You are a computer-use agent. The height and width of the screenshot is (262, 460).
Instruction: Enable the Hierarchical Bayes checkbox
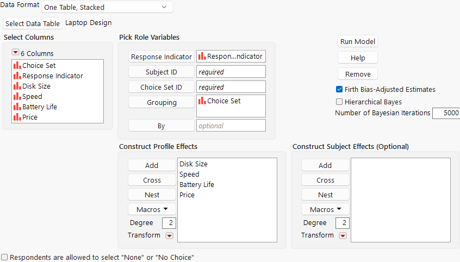pyautogui.click(x=339, y=102)
